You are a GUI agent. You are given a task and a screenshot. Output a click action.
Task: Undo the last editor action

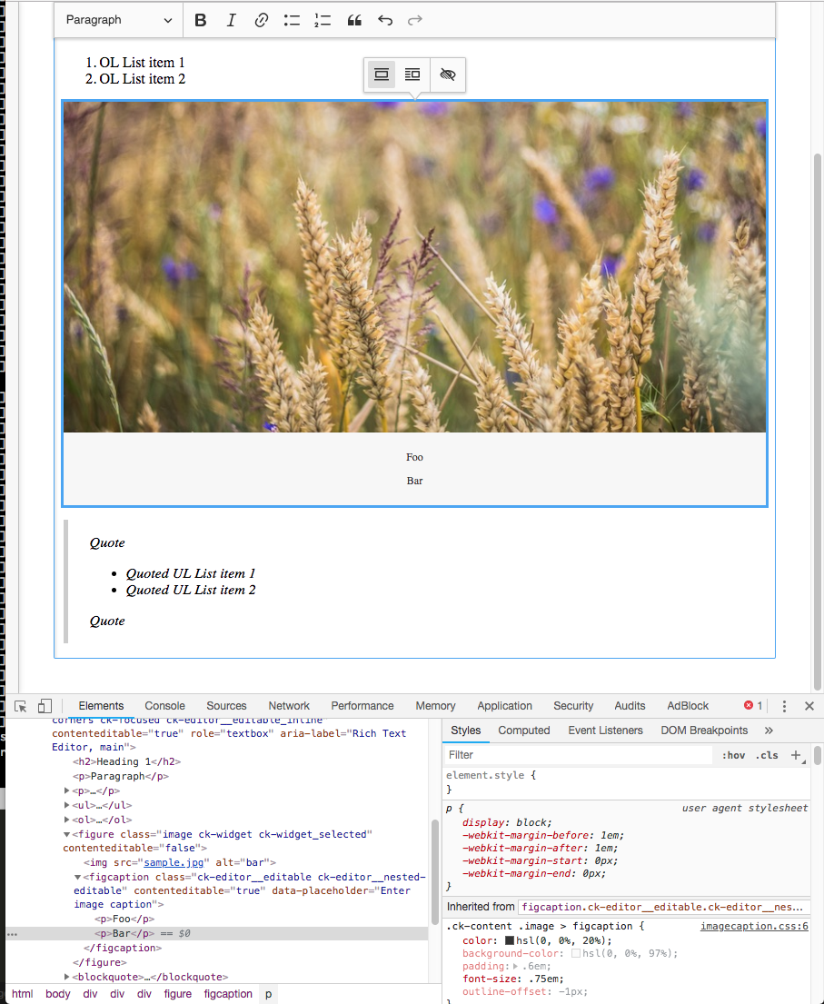385,21
